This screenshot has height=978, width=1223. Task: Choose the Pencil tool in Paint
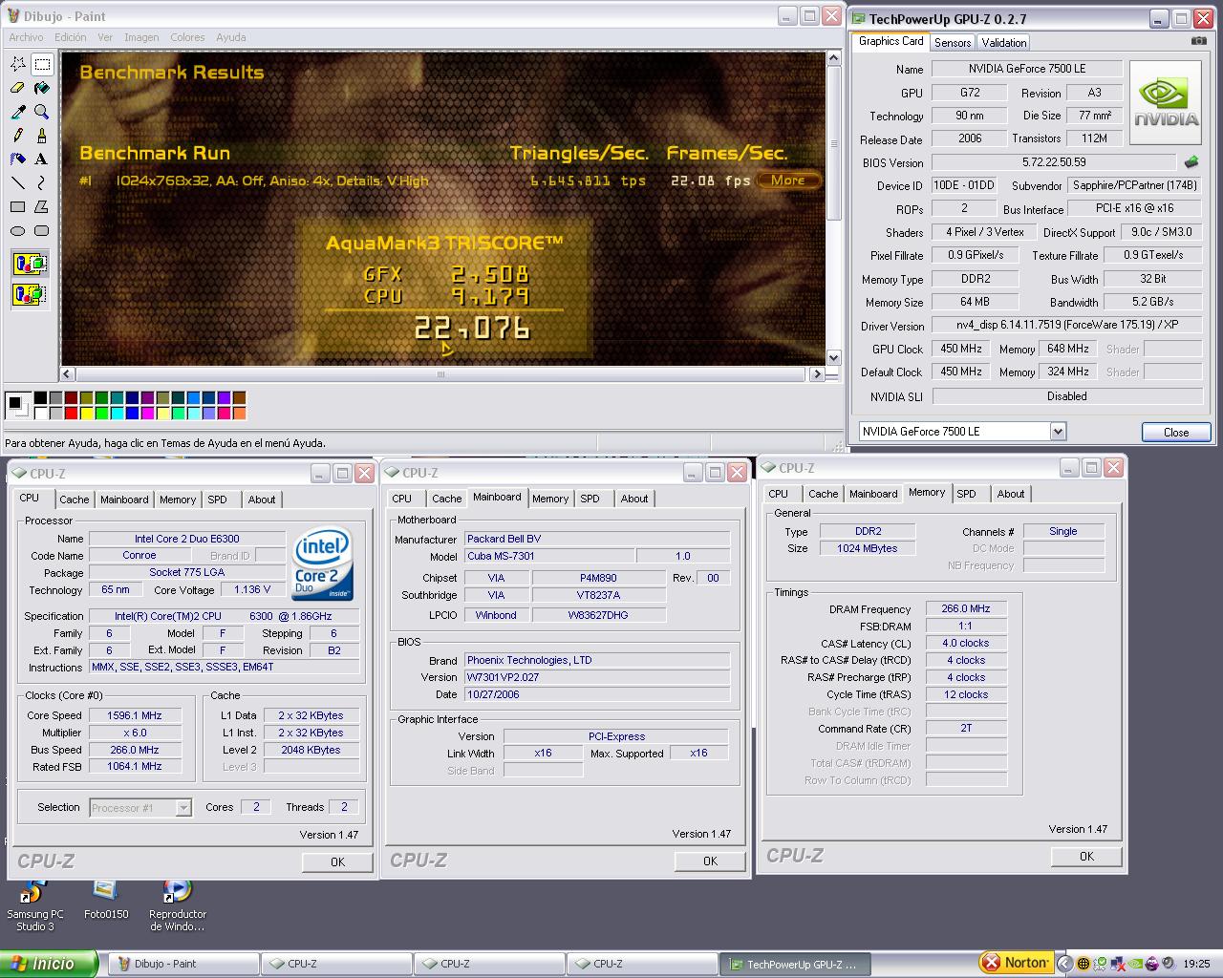click(x=18, y=136)
